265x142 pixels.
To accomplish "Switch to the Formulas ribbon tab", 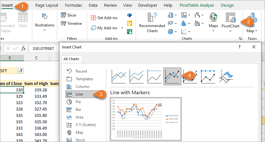I will [x=73, y=5].
